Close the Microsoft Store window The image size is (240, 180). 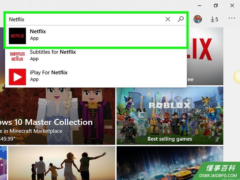point(232,6)
